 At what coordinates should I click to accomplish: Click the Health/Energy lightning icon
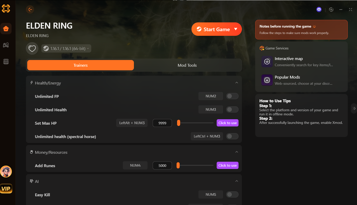32,83
